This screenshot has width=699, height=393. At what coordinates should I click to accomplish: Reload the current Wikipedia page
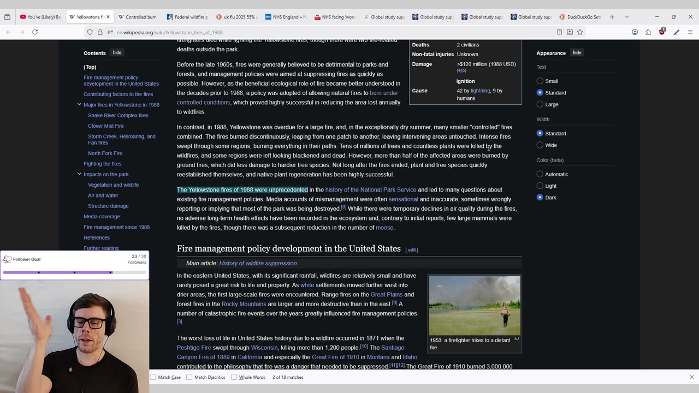coord(35,32)
